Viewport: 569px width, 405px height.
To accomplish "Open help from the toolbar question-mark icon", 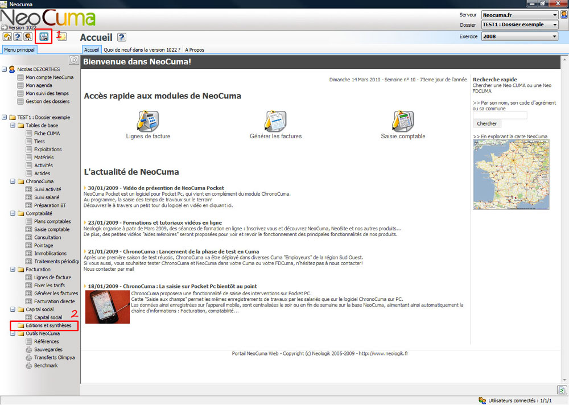I will tap(18, 36).
